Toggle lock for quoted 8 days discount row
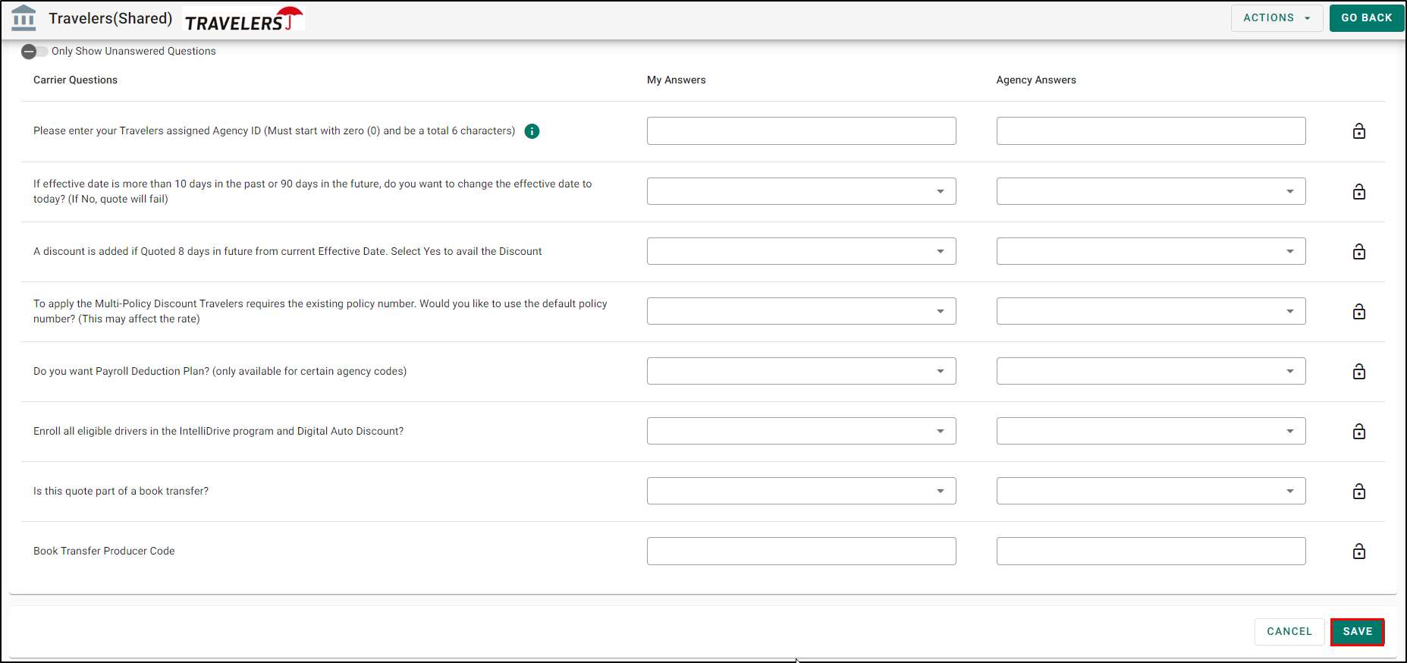The width and height of the screenshot is (1407, 663). tap(1359, 251)
